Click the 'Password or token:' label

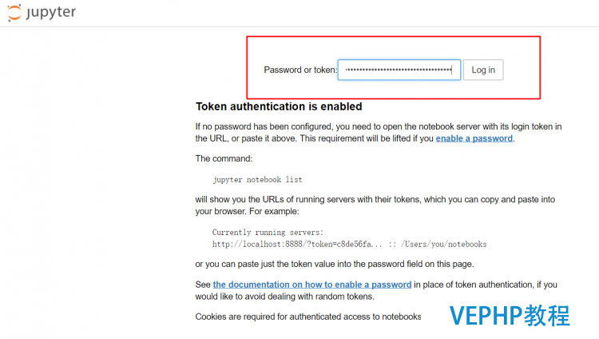[x=300, y=70]
